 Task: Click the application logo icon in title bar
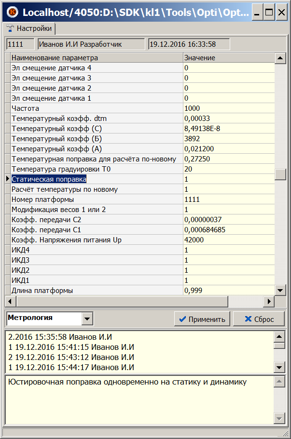click(13, 13)
